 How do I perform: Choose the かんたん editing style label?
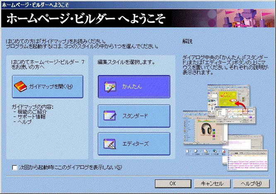[132, 87]
